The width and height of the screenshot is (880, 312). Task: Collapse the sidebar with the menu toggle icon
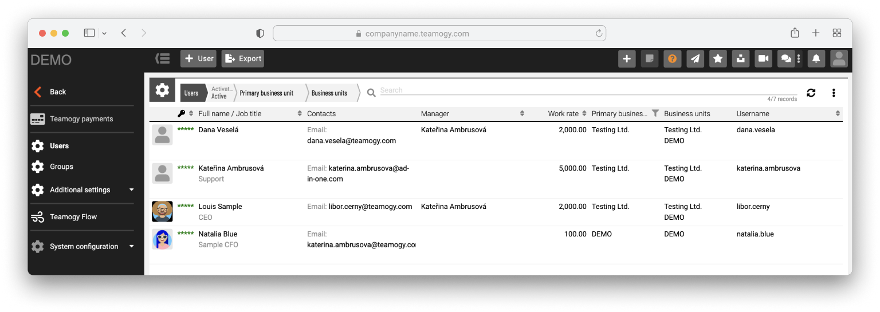[x=163, y=58]
